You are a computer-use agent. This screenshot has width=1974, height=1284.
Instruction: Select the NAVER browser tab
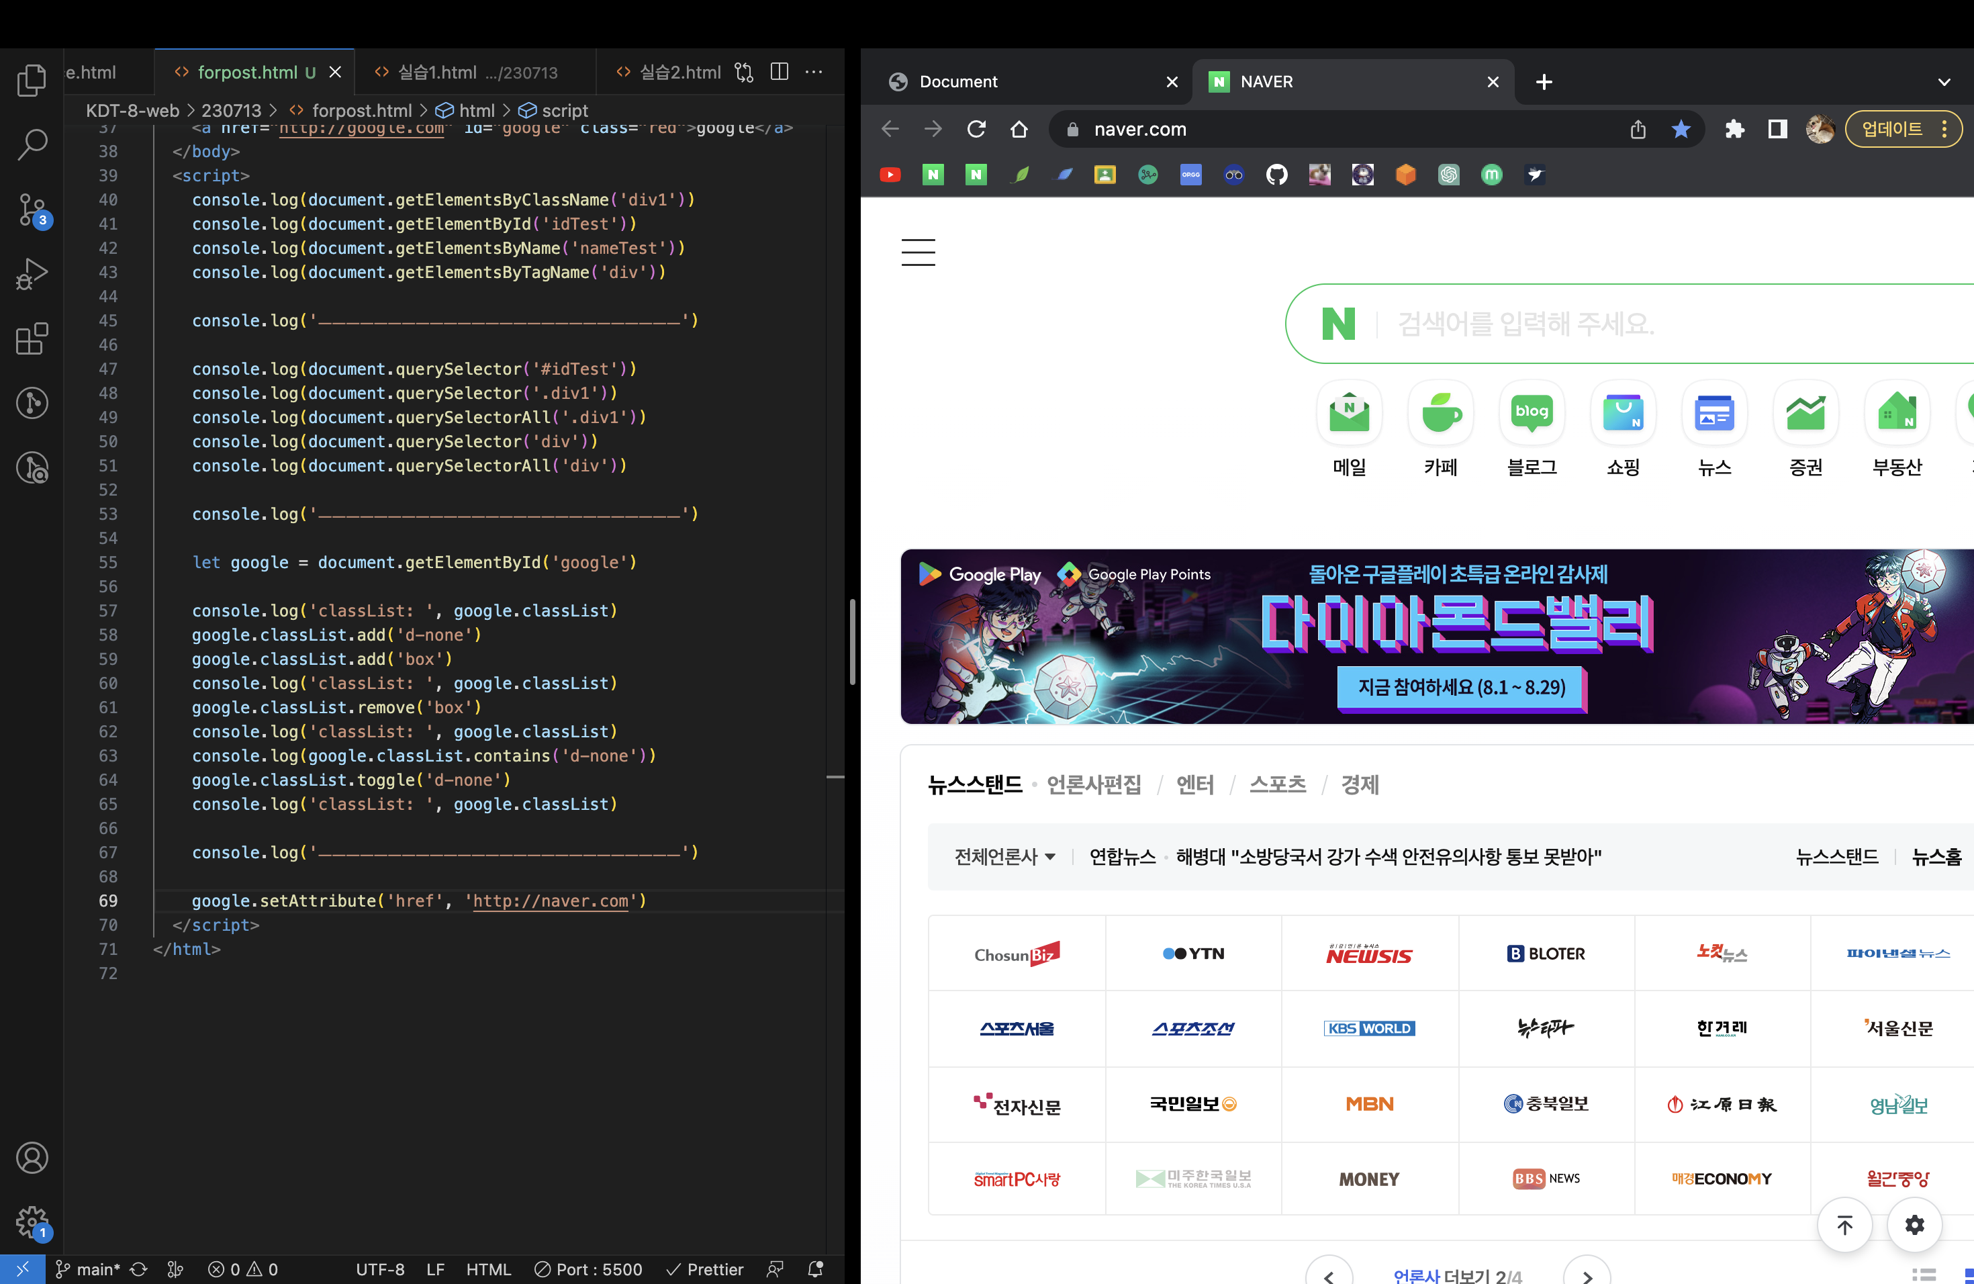(1353, 81)
